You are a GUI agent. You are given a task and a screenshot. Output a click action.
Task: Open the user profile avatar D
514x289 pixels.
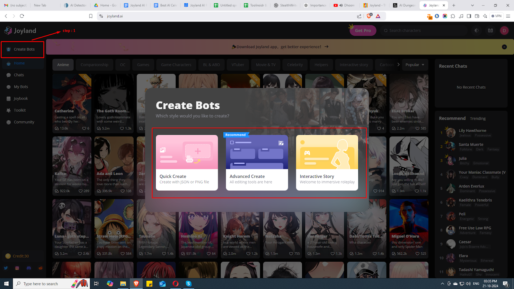point(504,31)
